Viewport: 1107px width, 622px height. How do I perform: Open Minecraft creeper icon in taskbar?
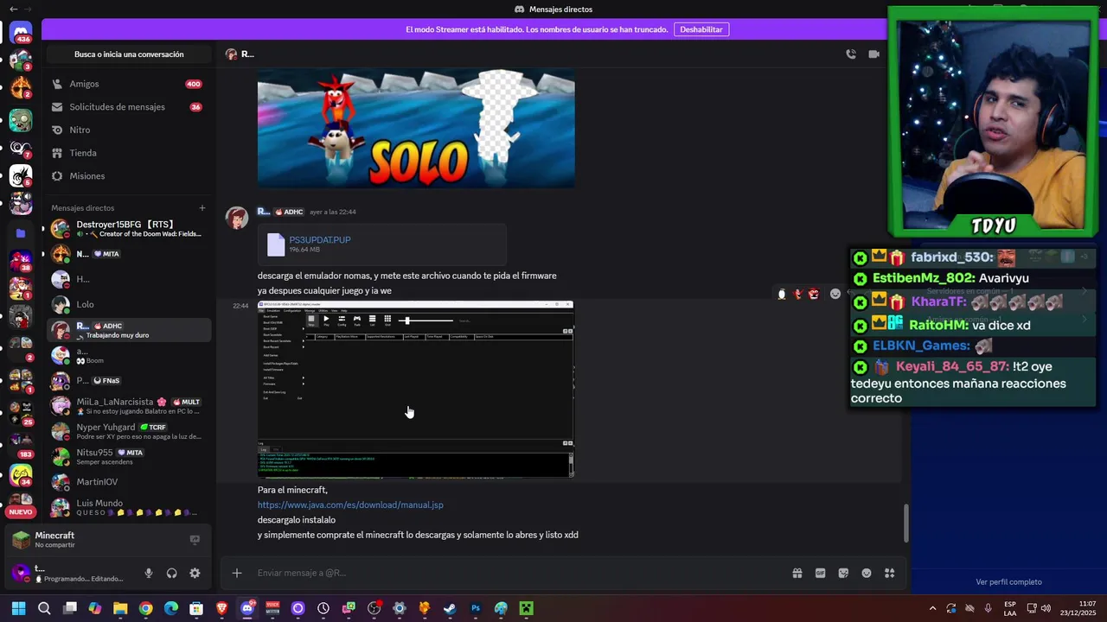coord(526,608)
